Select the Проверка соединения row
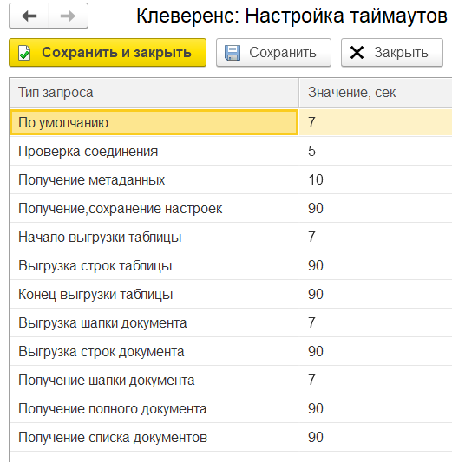452x462 pixels. click(231, 151)
